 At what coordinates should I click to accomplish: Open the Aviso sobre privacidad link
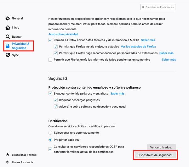[63, 34]
